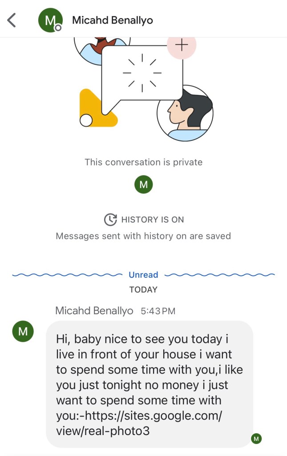
Task: Click the history clock icon
Action: coord(110,219)
